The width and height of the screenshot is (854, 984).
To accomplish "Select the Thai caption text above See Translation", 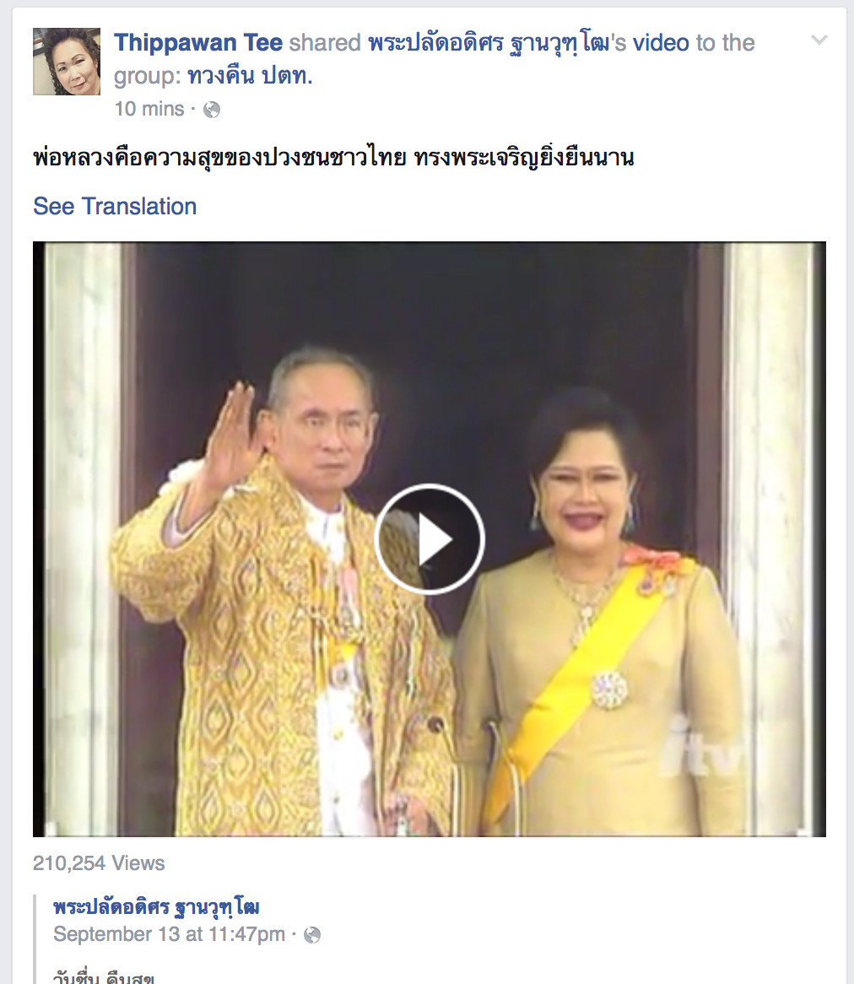I will (x=333, y=157).
